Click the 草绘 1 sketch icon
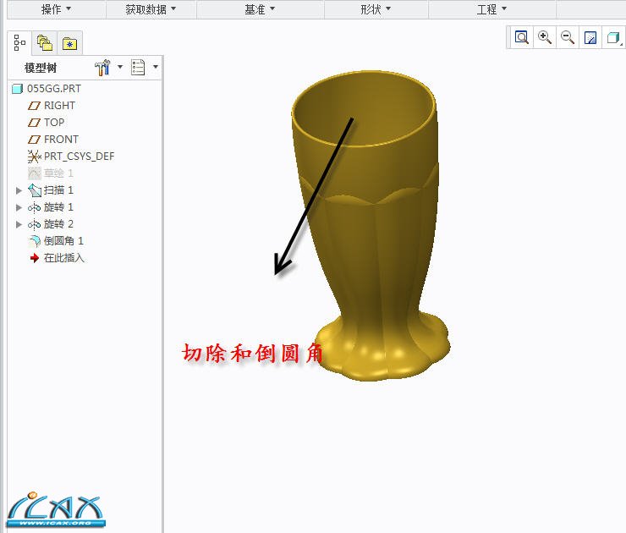 point(35,173)
